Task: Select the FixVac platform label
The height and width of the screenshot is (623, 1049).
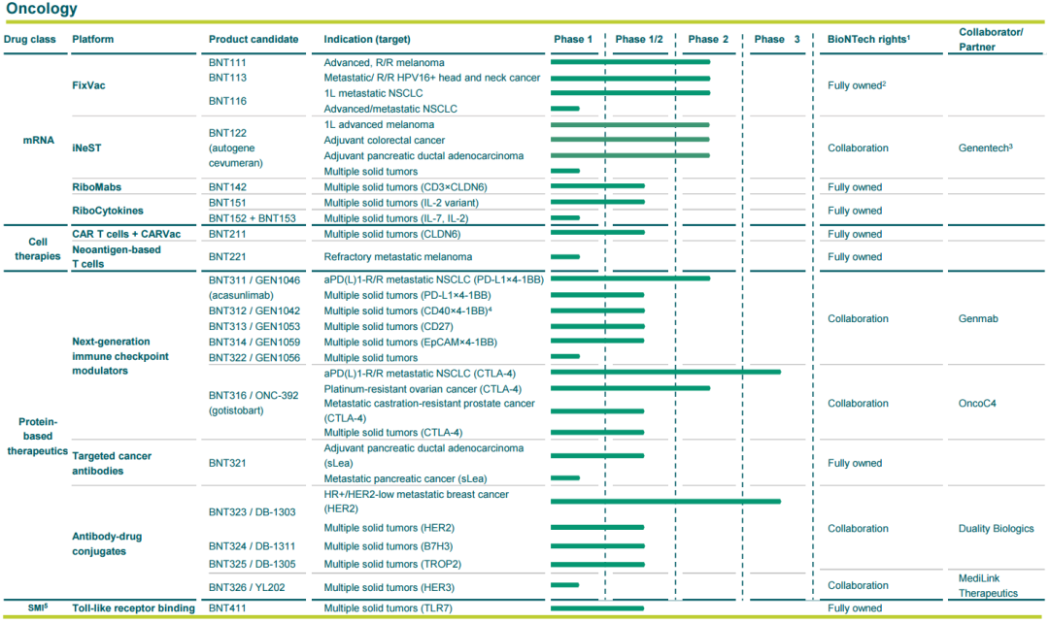Action: 88,85
